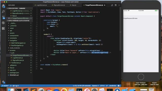Open Lightroom from the dock
The height and width of the screenshot is (91, 162).
(x=79, y=90)
